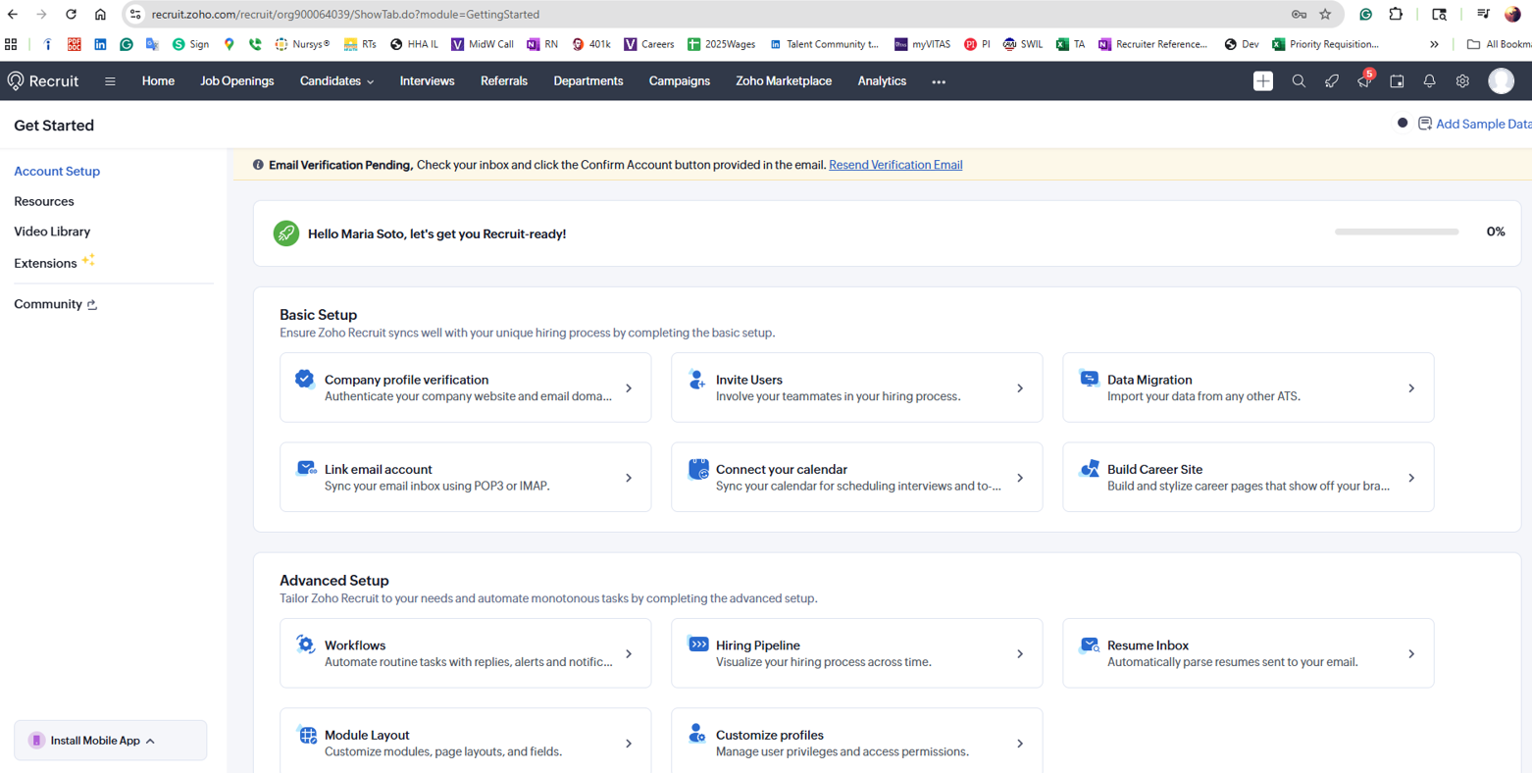1532x773 pixels.
Task: Open the All Bookmarks folder
Action: (x=1498, y=44)
